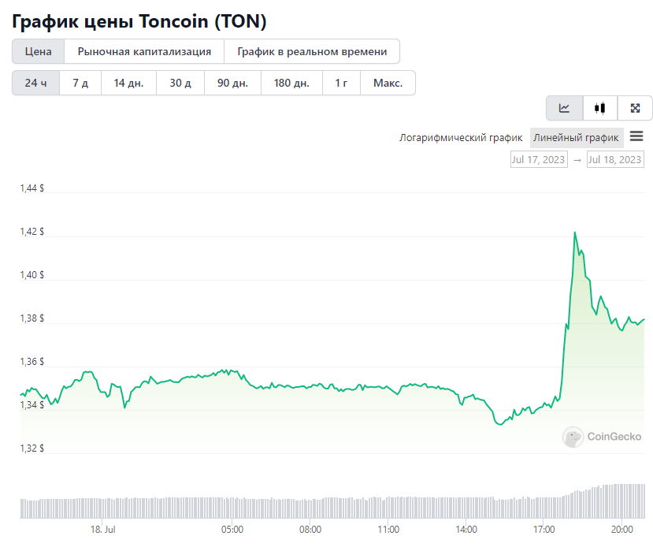Open the Jul 17, 2023 start date field
Viewport: 653px width, 547px height.
click(539, 159)
